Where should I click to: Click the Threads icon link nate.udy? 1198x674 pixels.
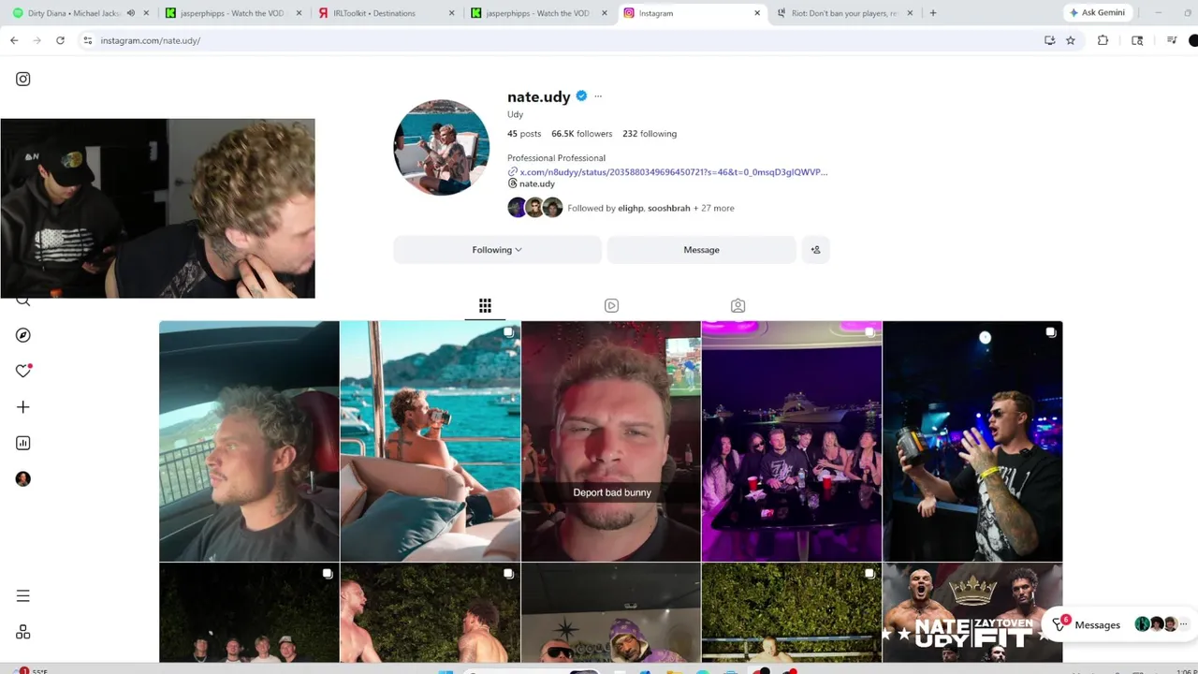coord(531,183)
